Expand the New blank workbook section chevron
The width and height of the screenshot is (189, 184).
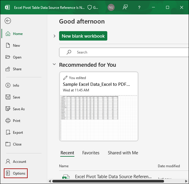click(x=54, y=36)
